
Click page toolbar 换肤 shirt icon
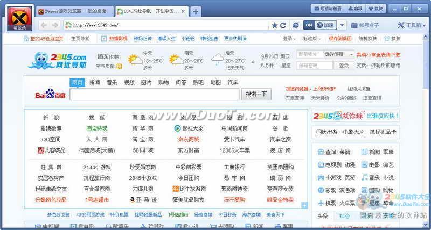pyautogui.click(x=387, y=39)
